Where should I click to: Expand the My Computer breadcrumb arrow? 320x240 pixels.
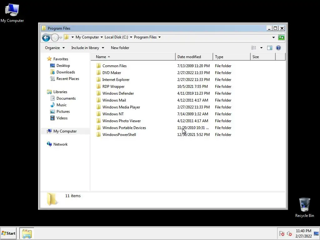point(102,37)
